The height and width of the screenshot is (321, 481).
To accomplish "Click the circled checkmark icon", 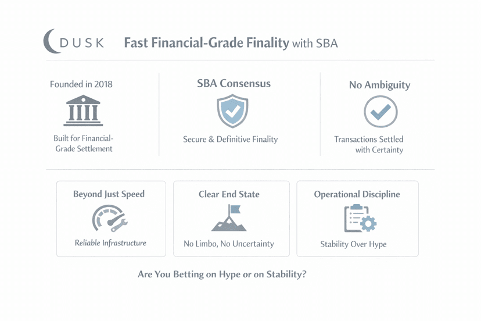I will point(381,112).
